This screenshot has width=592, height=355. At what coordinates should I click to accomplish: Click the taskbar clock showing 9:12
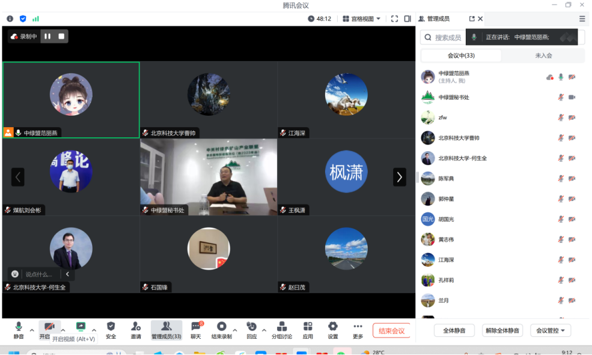pyautogui.click(x=567, y=353)
